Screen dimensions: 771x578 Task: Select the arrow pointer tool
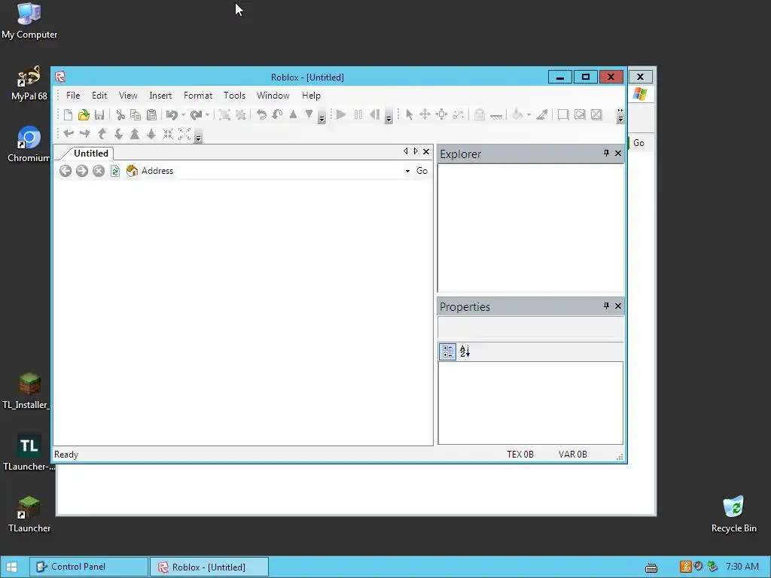click(409, 115)
